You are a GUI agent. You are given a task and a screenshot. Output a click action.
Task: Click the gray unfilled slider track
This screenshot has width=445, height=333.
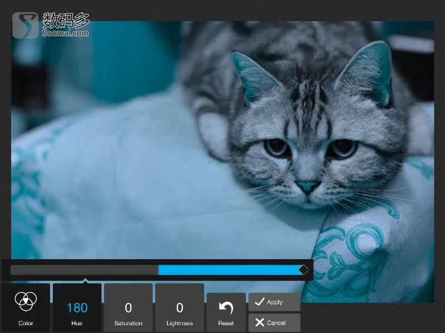point(85,270)
